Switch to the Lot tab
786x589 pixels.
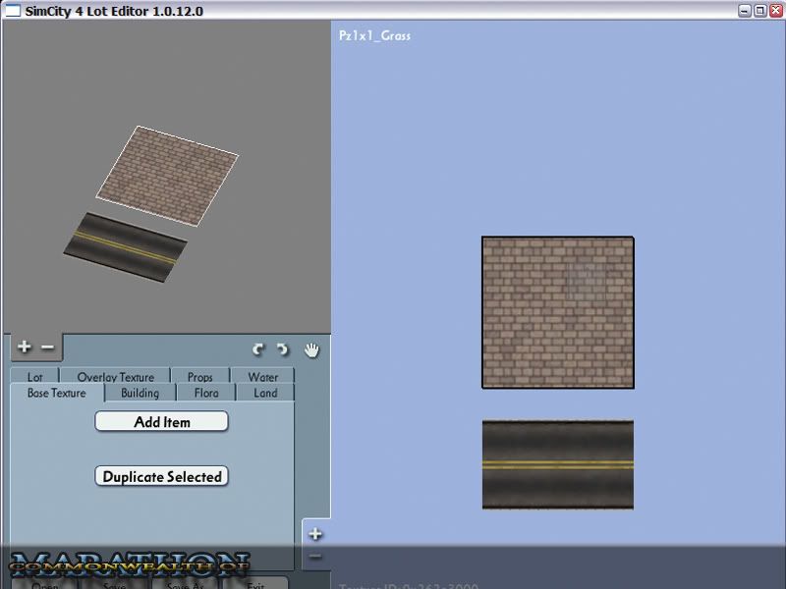tap(35, 377)
